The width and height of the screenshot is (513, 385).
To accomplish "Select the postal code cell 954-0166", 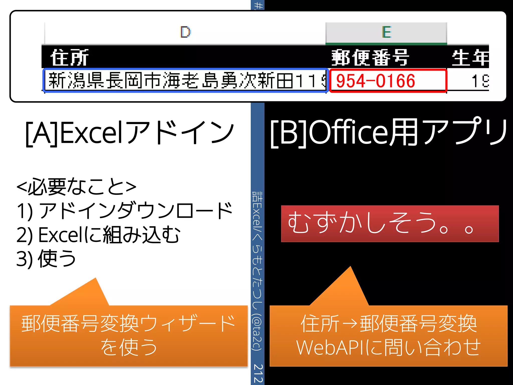I will (388, 81).
